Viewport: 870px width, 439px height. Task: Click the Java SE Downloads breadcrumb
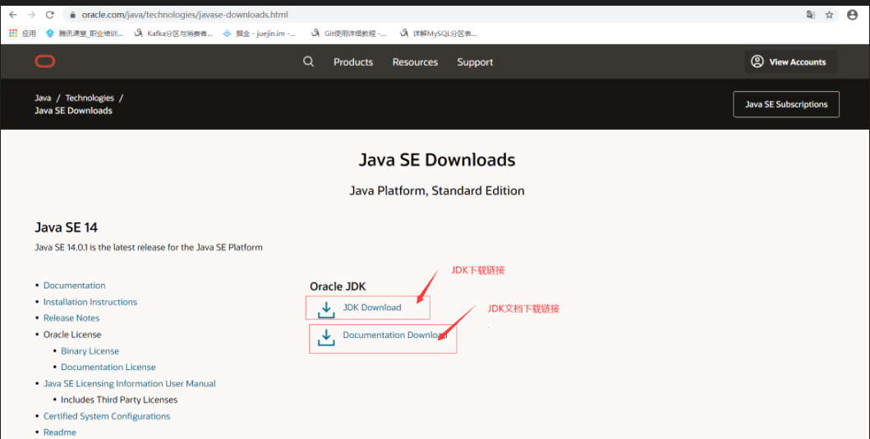pyautogui.click(x=73, y=111)
